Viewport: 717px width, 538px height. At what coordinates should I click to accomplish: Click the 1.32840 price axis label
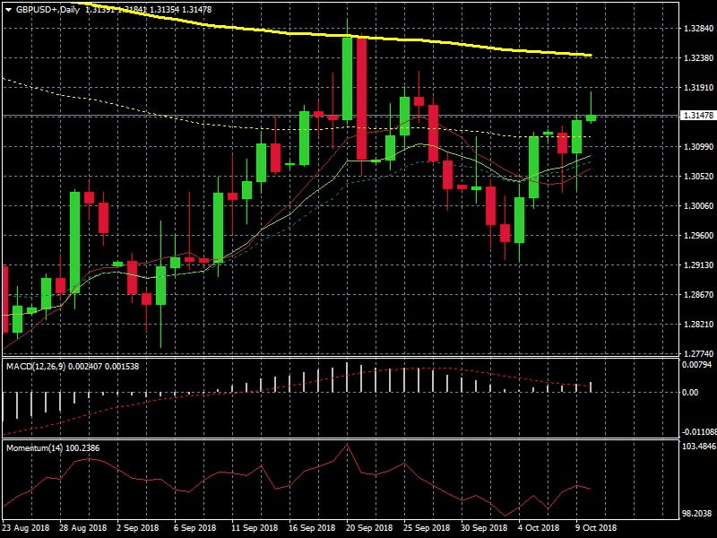[x=697, y=29]
